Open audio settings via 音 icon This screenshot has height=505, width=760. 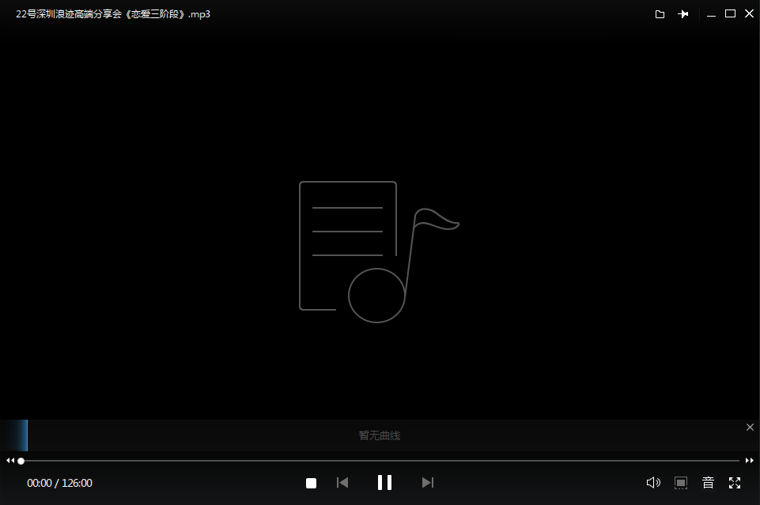coord(708,483)
